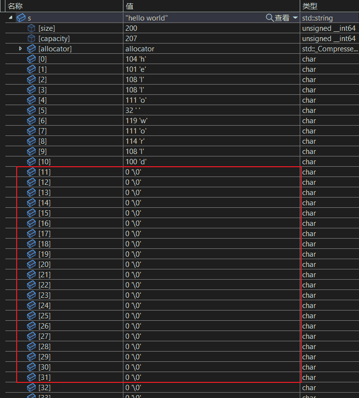Image resolution: width=359 pixels, height=398 pixels.
Task: Select the row for element [20]
Action: (182, 264)
